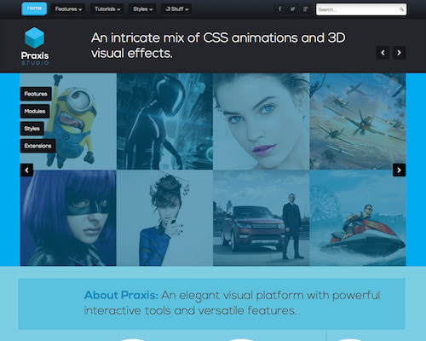Open the jet ski rider thumbnail

coord(358,218)
